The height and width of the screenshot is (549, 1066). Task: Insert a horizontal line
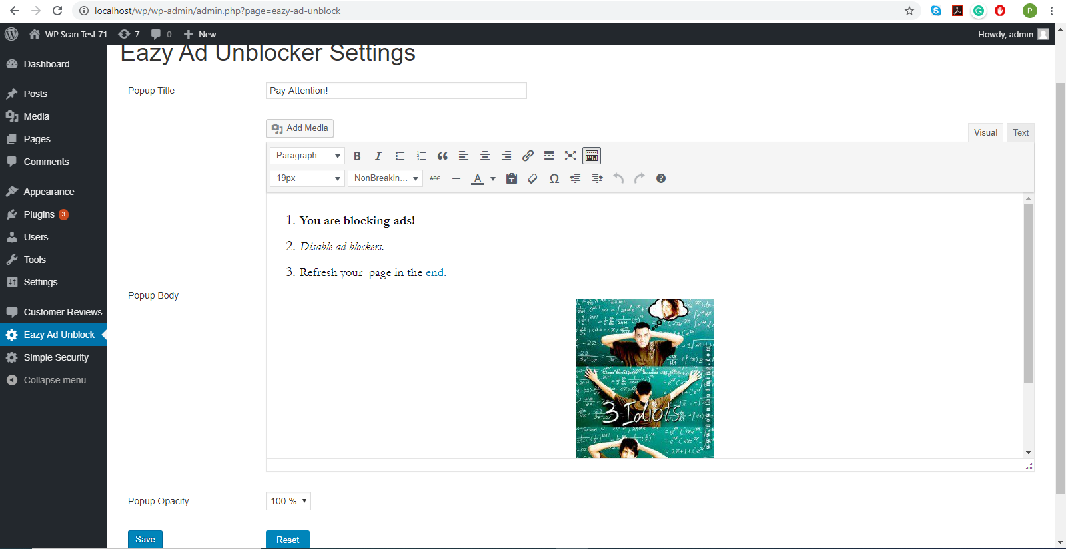point(456,178)
